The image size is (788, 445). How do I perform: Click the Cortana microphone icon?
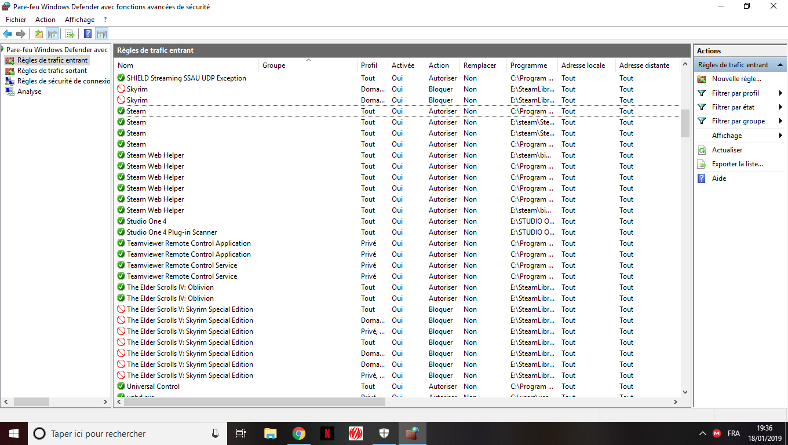(x=215, y=433)
